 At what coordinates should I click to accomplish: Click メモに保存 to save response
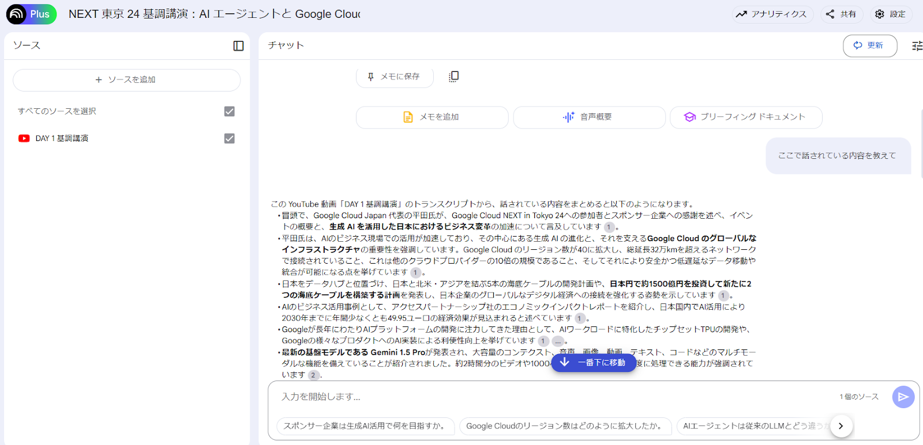(395, 77)
